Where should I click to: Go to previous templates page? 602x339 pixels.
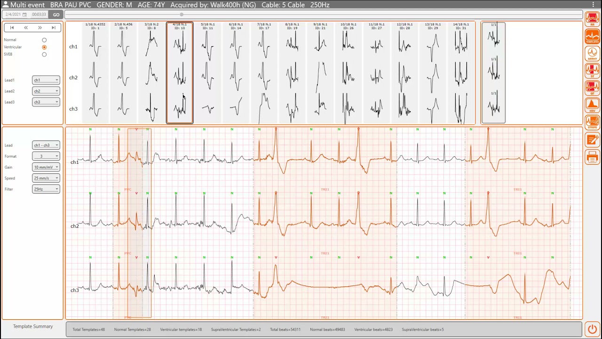pyautogui.click(x=26, y=28)
